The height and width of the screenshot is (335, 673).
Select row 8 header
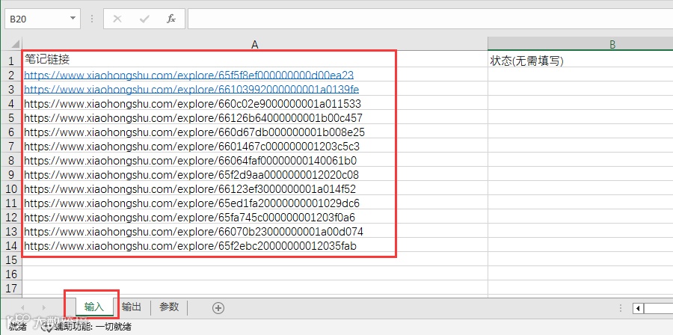11,161
